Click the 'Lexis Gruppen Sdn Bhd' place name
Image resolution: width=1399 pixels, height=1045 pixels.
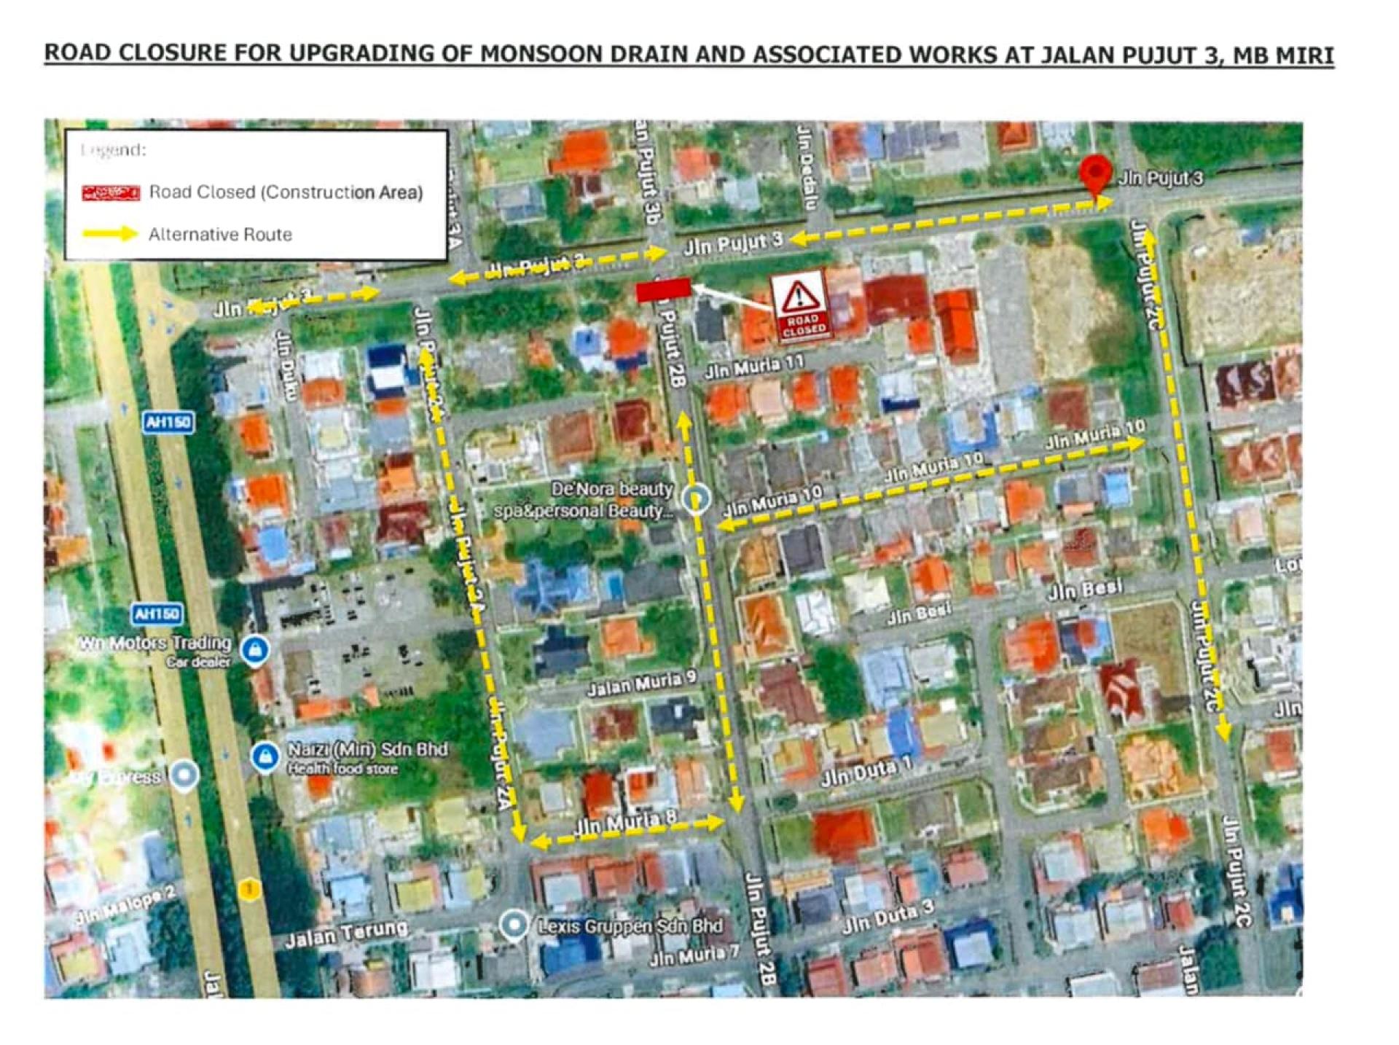pyautogui.click(x=630, y=925)
